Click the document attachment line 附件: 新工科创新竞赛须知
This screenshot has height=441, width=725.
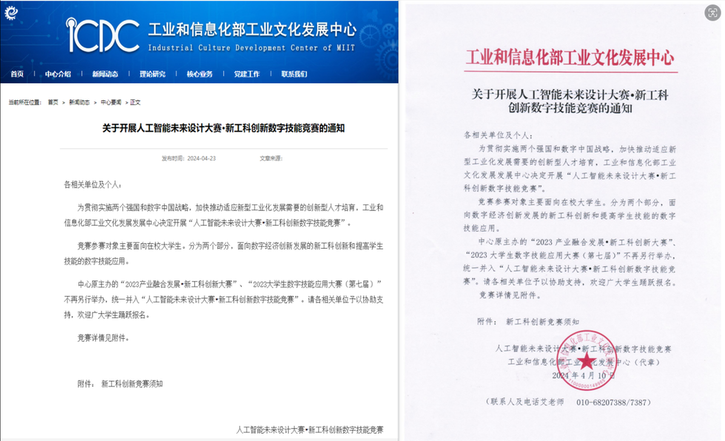pos(528,321)
